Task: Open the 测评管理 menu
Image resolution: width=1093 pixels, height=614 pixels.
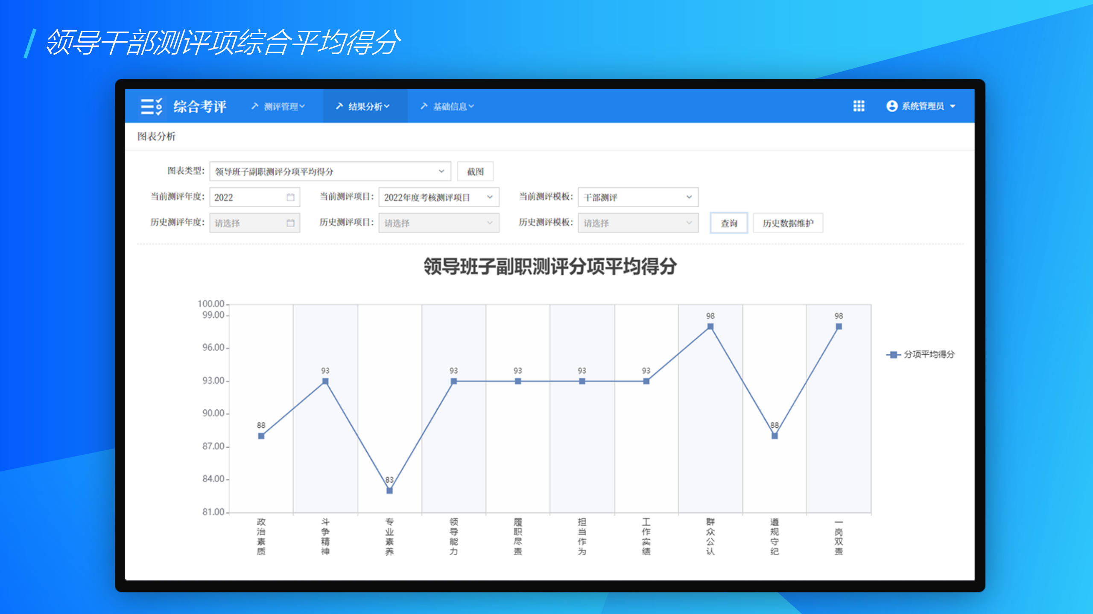Action: 282,106
